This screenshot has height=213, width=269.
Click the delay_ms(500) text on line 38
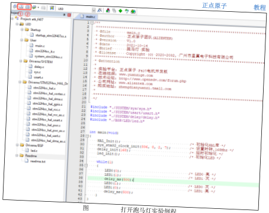click(x=118, y=179)
